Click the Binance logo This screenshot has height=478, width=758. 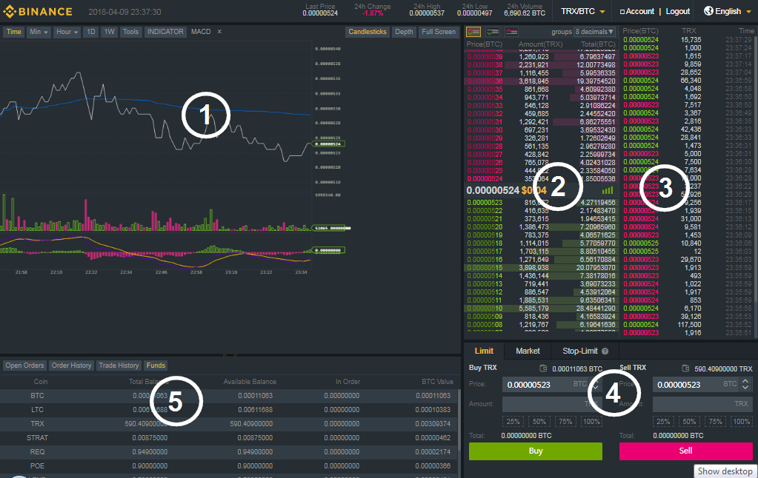pos(38,12)
